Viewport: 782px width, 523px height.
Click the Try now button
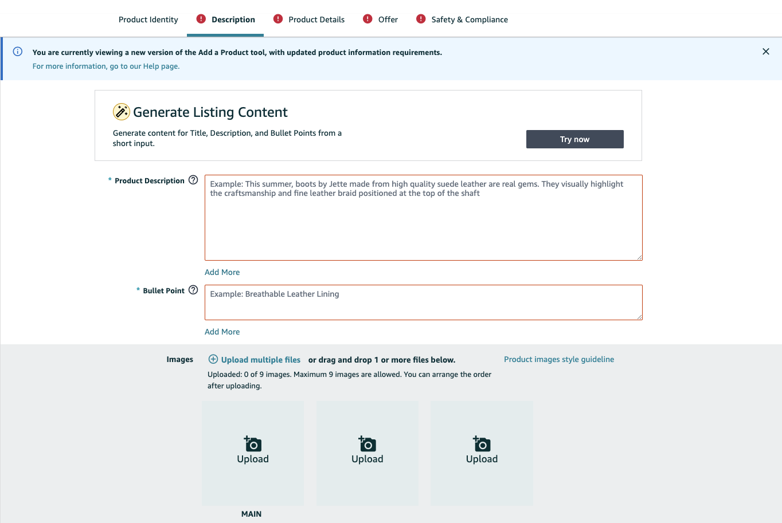coord(575,139)
